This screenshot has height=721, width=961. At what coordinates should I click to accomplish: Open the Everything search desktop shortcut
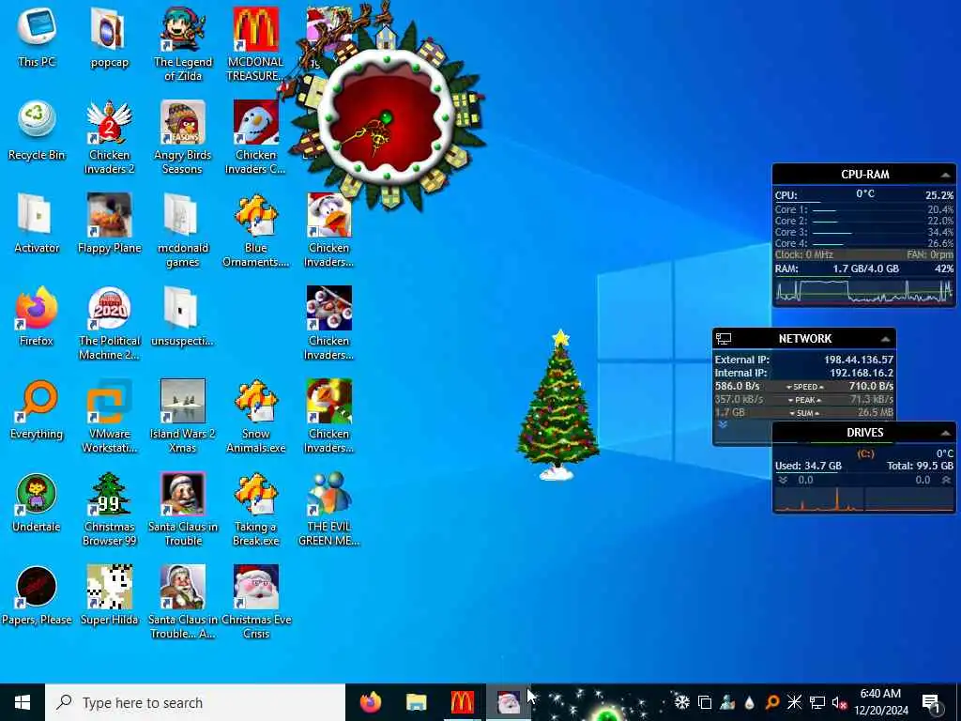coord(37,409)
